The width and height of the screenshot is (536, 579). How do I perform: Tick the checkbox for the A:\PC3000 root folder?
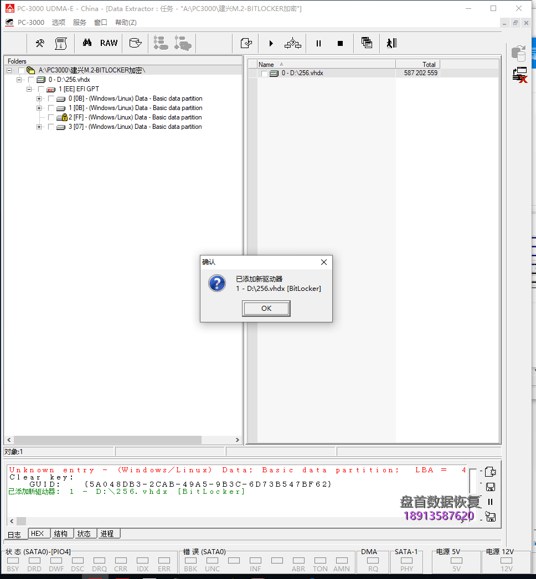point(21,70)
